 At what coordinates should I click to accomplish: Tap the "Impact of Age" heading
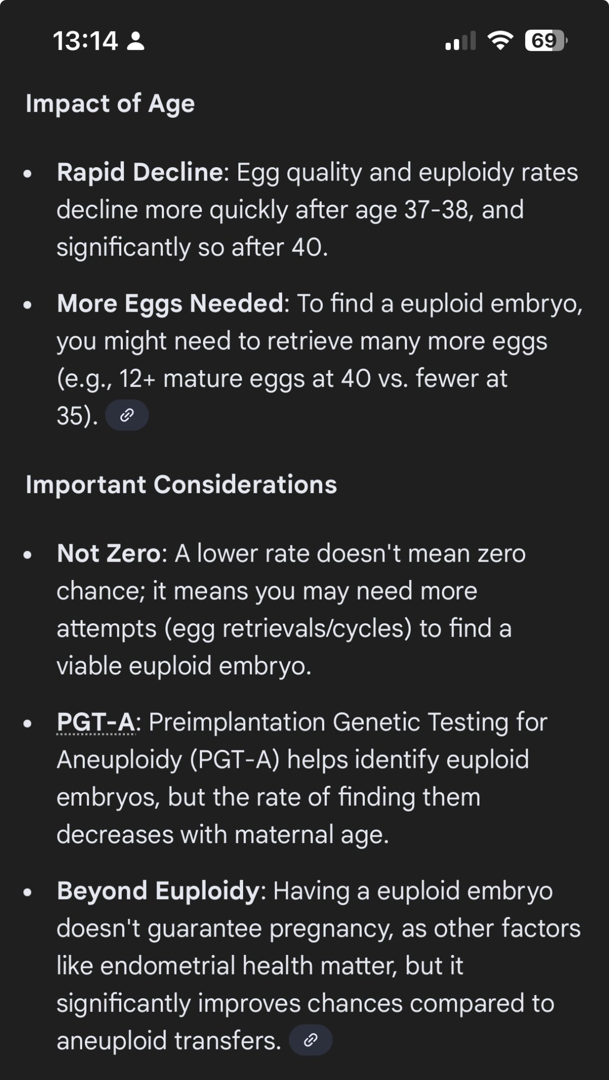point(110,103)
